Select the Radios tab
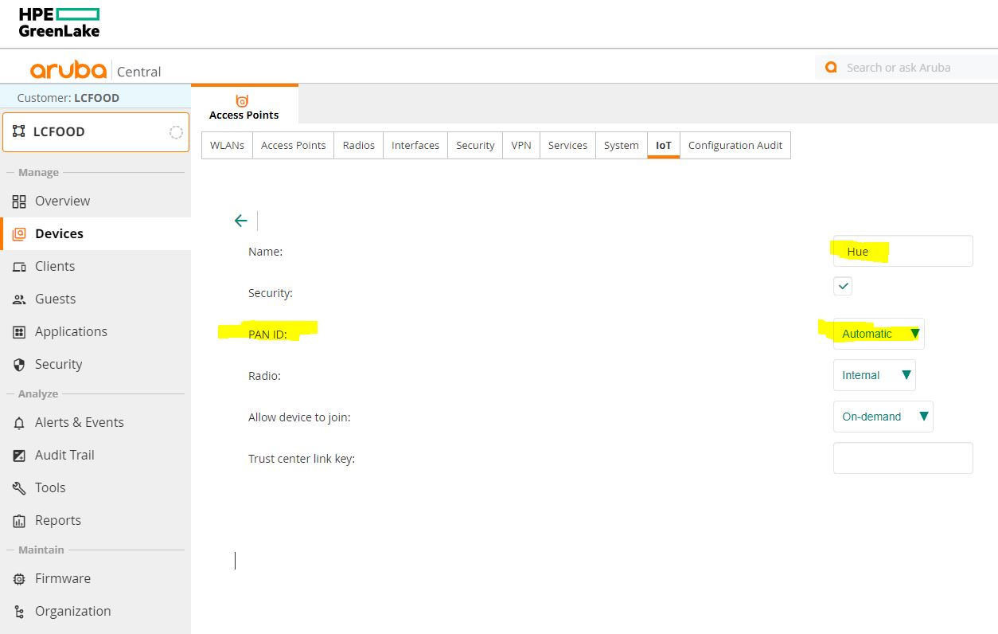The image size is (998, 634). [x=358, y=146]
